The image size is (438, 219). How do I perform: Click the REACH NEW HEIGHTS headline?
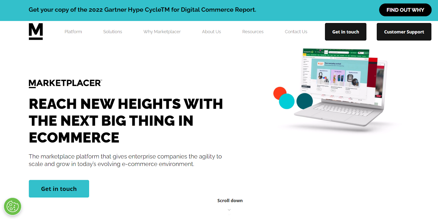pyautogui.click(x=126, y=121)
